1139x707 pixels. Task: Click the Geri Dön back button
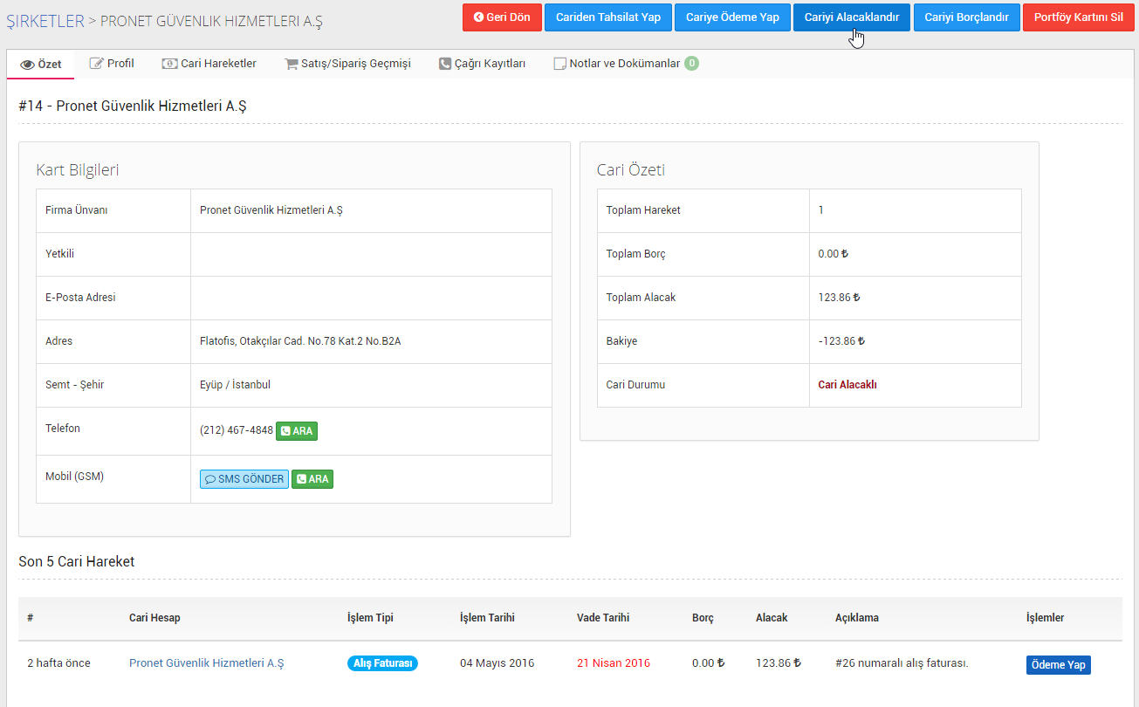[502, 17]
